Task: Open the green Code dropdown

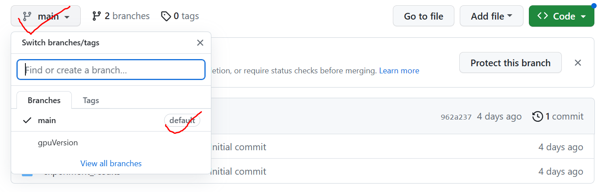Action: (x=561, y=16)
